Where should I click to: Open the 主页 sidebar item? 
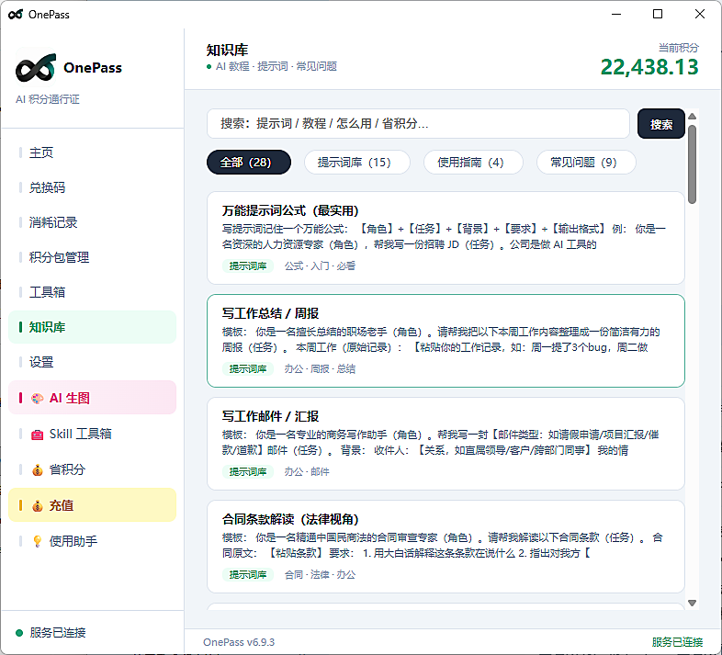(x=92, y=152)
